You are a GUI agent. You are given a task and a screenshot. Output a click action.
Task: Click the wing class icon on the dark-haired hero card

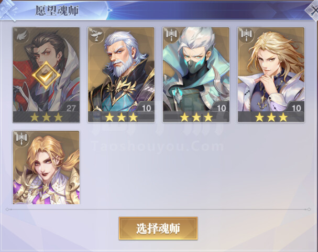[x=21, y=36]
